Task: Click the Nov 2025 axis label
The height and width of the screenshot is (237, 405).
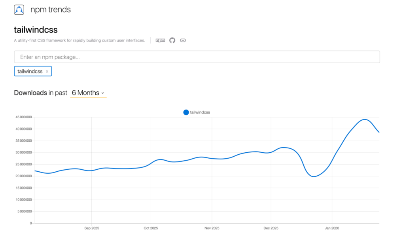Action: tap(212, 228)
